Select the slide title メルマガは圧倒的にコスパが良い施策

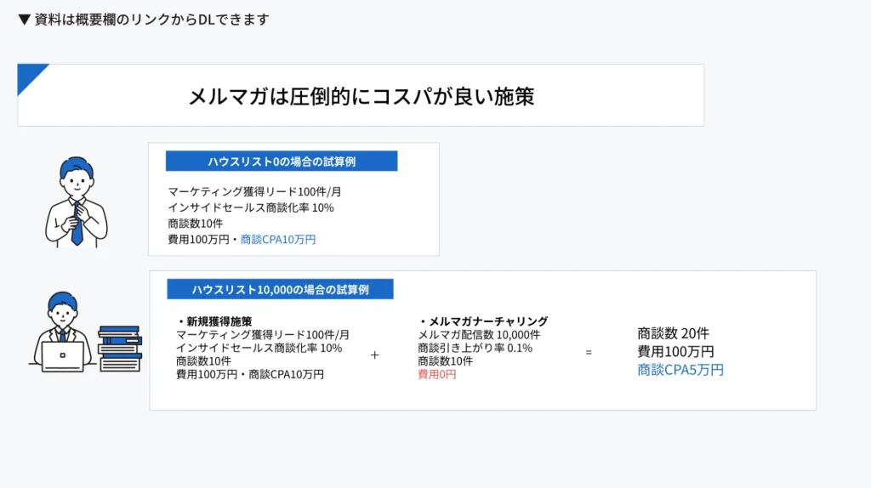[x=361, y=95]
